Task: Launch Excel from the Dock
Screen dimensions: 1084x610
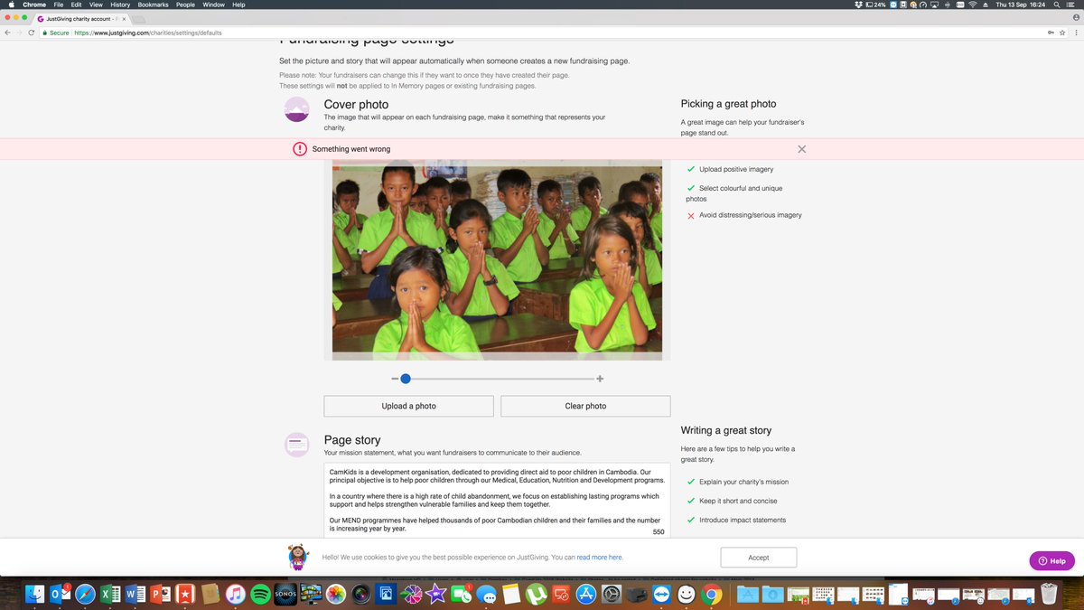Action: pos(110,594)
